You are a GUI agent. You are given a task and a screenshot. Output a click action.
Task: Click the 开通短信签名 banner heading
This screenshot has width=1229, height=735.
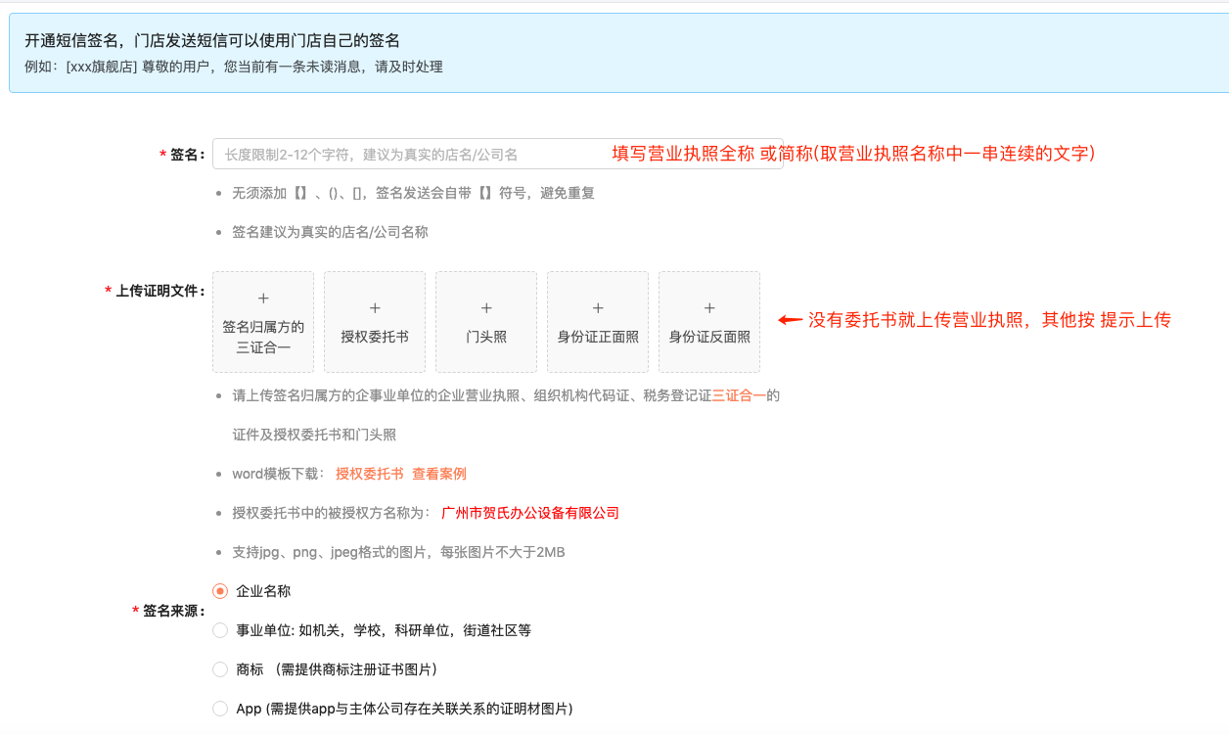[212, 41]
